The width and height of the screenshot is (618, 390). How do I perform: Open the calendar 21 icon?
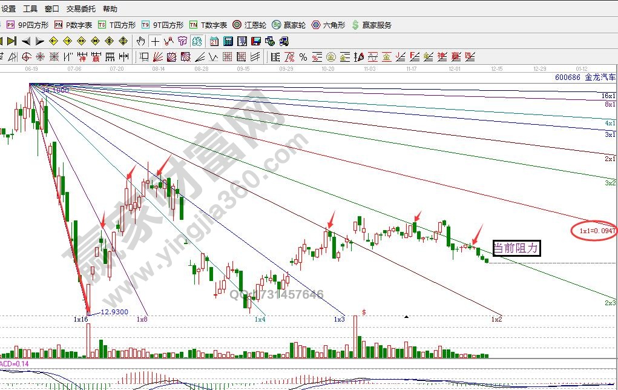tap(214, 41)
